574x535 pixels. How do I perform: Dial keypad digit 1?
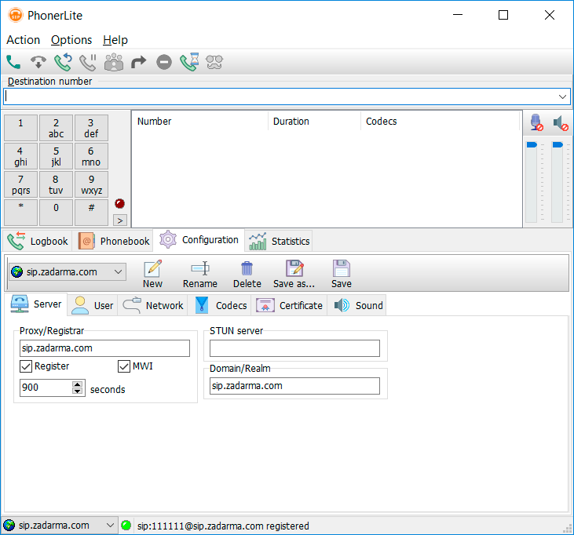tap(20, 128)
